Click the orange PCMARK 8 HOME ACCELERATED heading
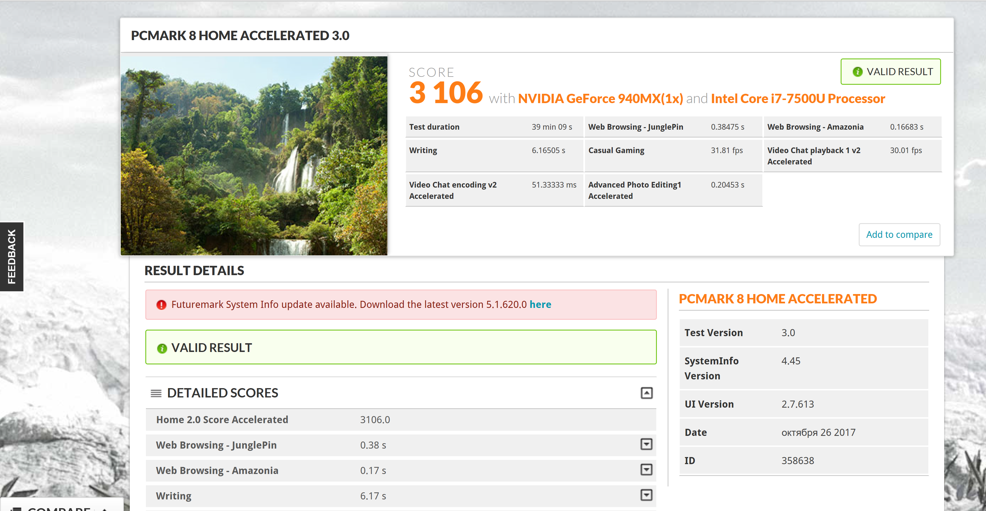The image size is (986, 511). (777, 299)
